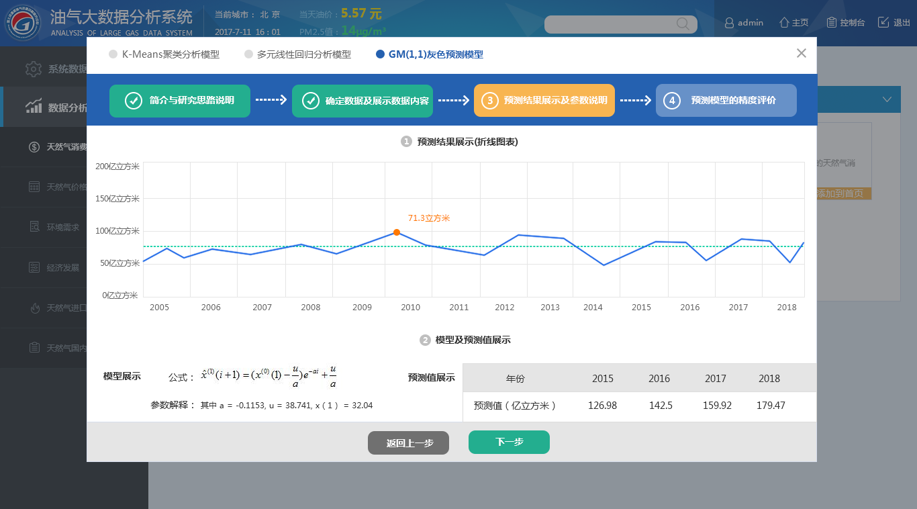Click today's oil price 5.57 元
Screen dimensions: 917x509
point(361,13)
